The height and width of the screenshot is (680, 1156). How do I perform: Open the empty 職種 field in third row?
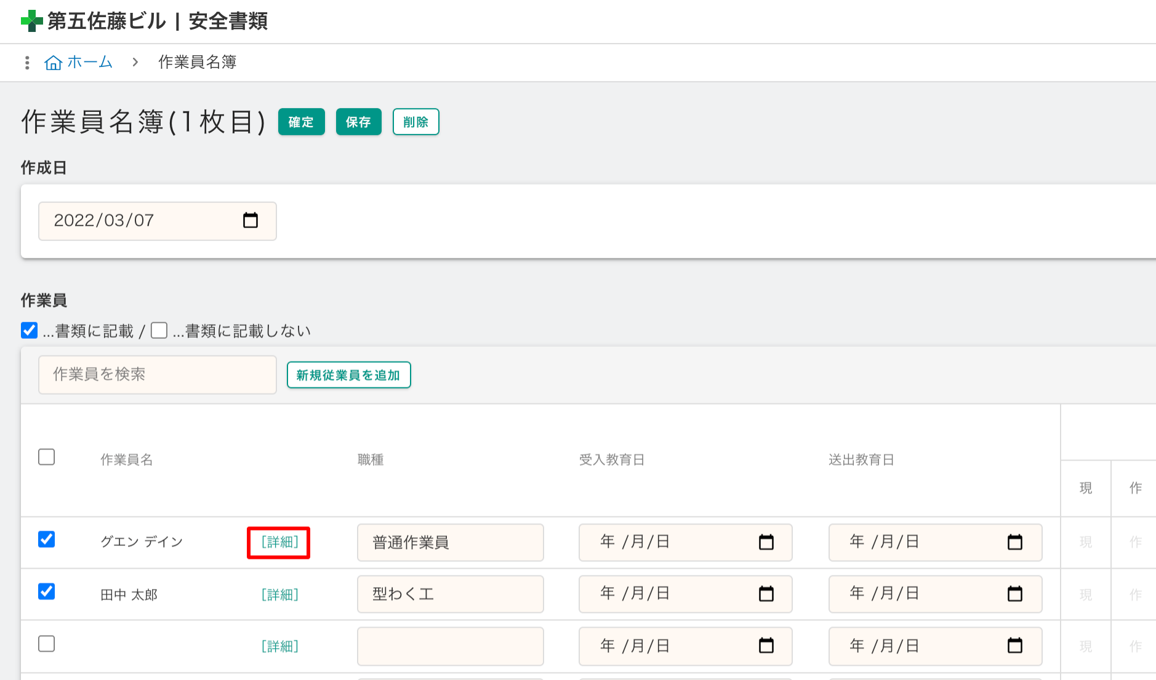click(450, 646)
